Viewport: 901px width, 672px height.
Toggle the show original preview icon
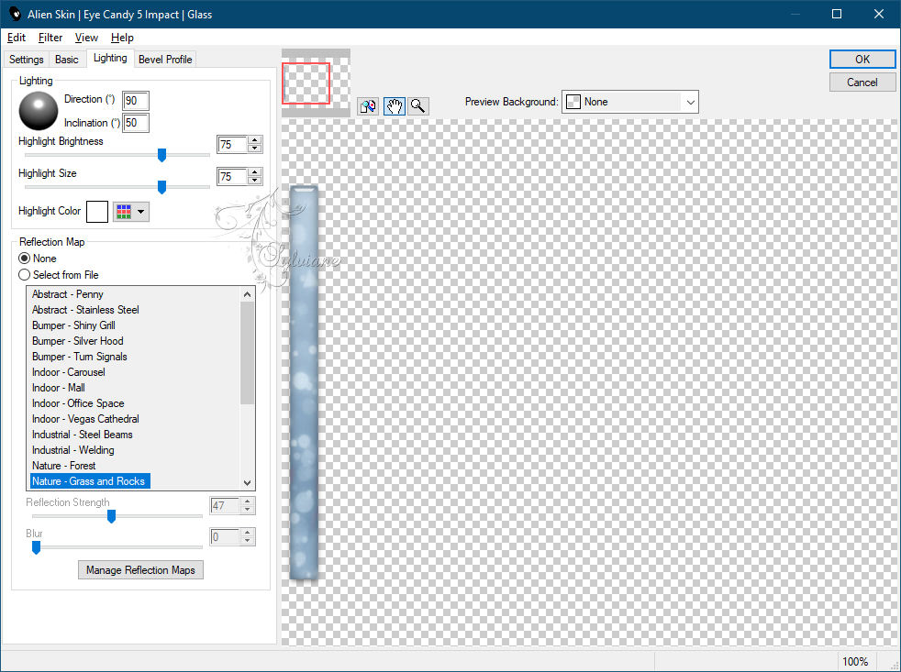(x=368, y=106)
